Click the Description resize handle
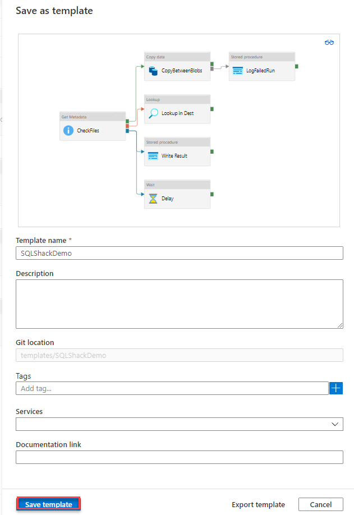 [x=340, y=325]
